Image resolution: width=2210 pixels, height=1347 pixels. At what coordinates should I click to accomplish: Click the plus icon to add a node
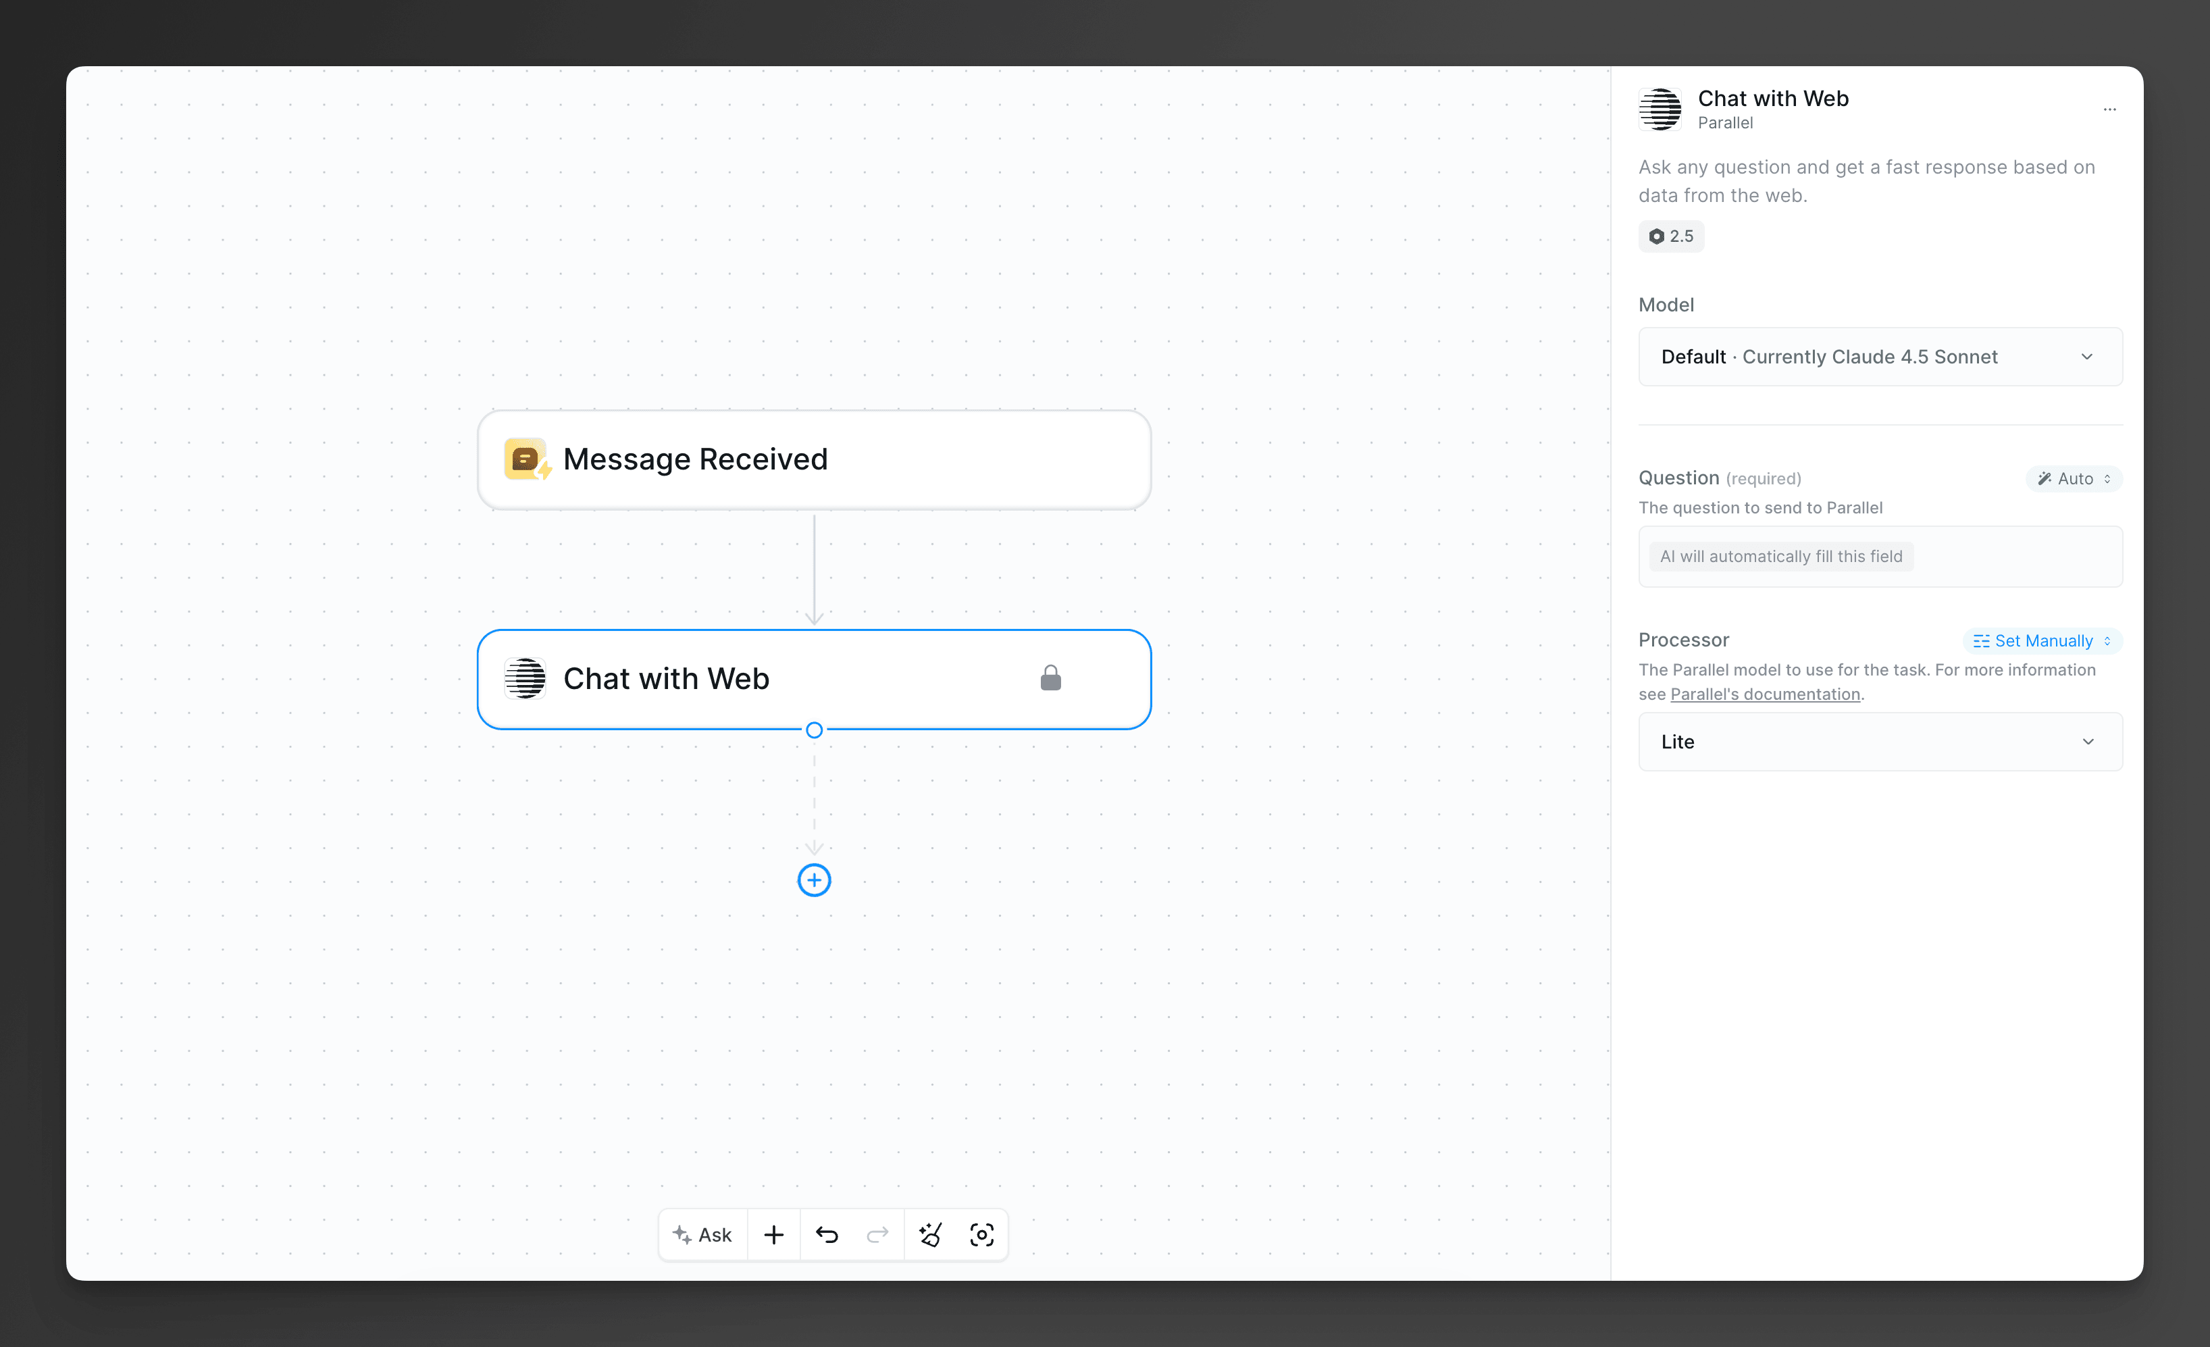(x=773, y=1234)
